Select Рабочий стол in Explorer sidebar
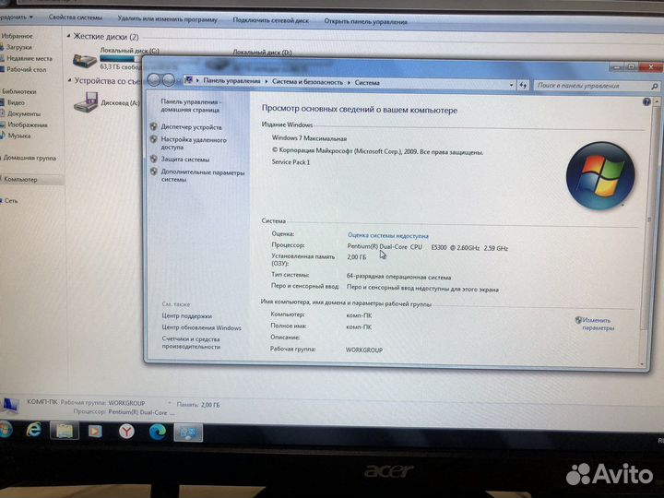This screenshot has height=498, width=664. click(x=26, y=69)
